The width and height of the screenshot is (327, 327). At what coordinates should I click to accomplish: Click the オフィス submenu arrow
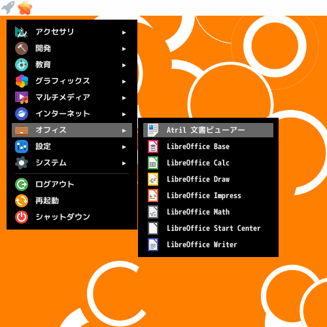coord(124,131)
